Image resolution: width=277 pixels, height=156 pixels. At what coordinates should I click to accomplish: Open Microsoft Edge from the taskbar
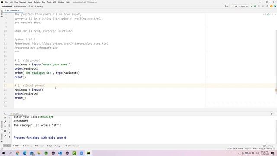coord(25,153)
